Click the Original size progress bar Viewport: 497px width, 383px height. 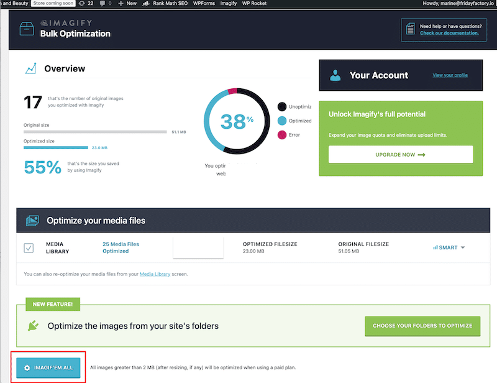coord(95,132)
